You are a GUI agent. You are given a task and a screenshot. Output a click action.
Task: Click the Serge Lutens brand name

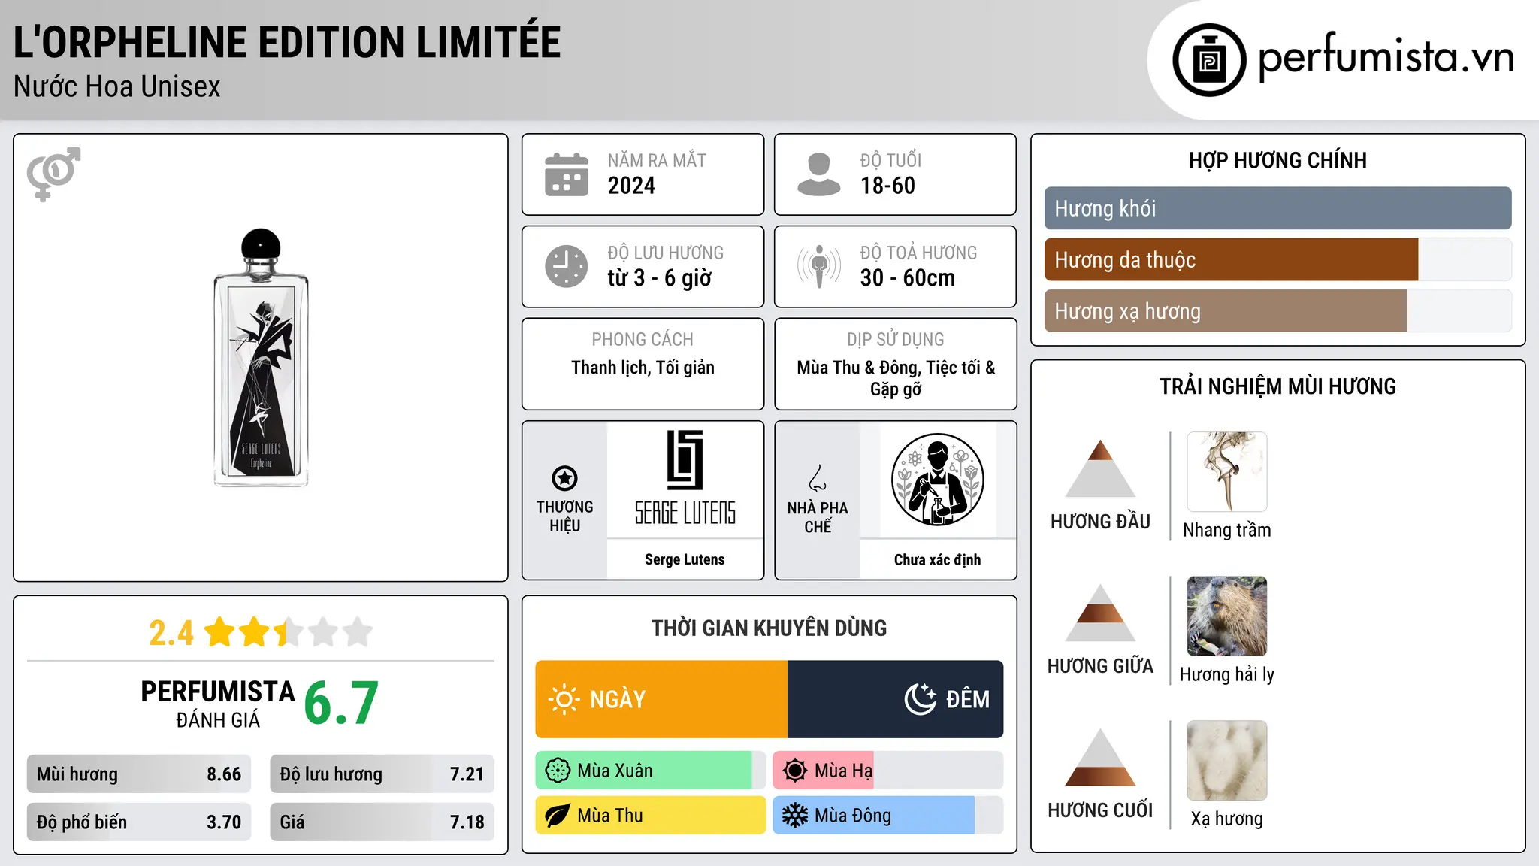[x=685, y=559]
